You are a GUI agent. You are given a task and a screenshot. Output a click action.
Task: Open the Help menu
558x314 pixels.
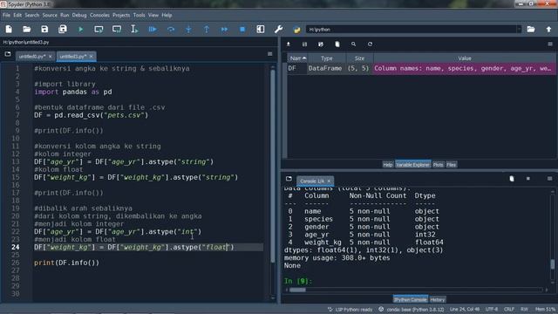pos(167,16)
